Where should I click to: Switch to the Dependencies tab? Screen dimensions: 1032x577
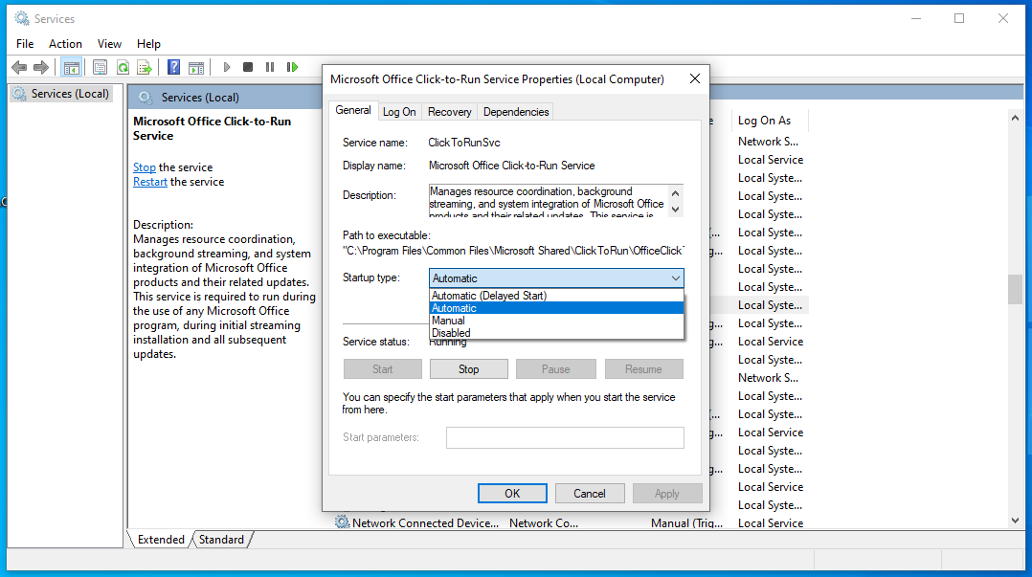516,112
